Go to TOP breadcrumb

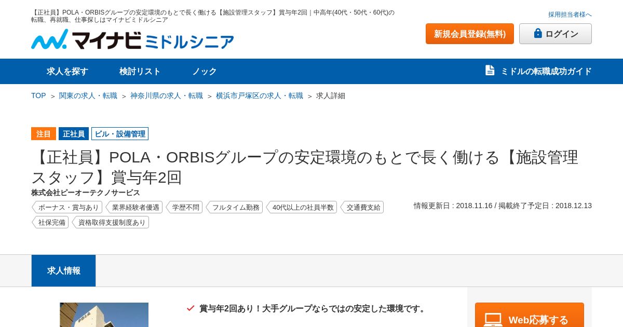coord(38,96)
